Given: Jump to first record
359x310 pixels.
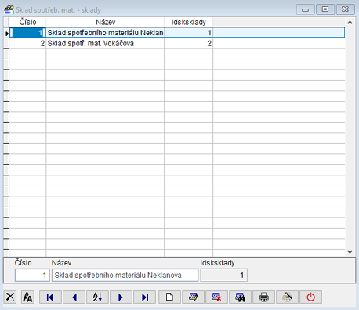Looking at the screenshot, I should click(50, 297).
